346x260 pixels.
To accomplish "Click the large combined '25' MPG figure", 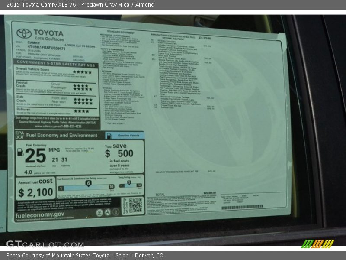I will [35, 156].
